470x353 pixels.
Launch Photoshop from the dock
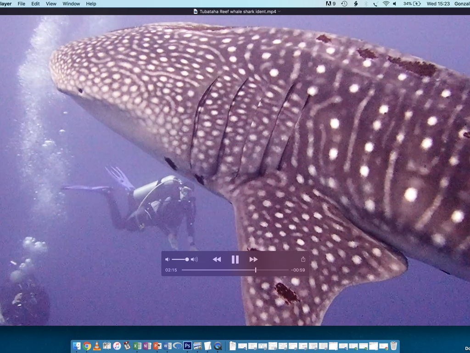pyautogui.click(x=187, y=346)
